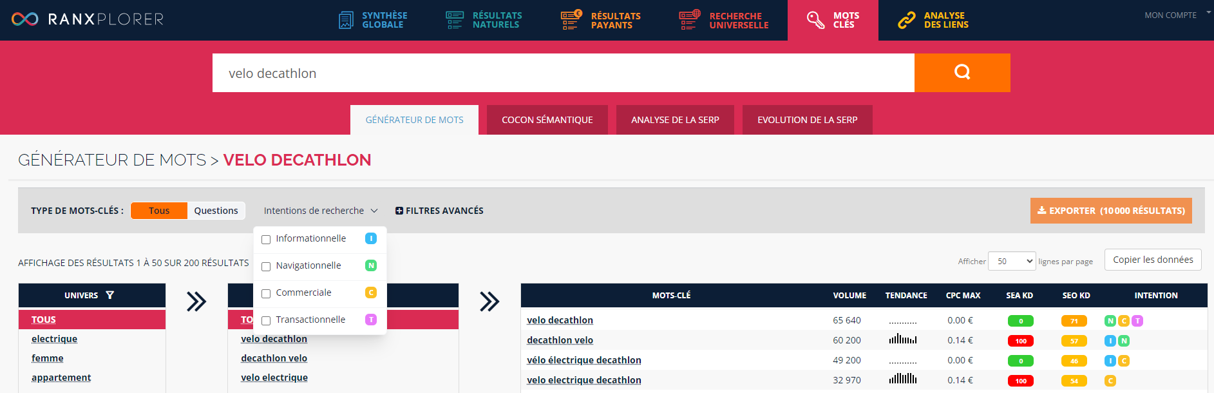Check the Commerciale intent checkbox
The height and width of the screenshot is (393, 1214).
point(266,294)
